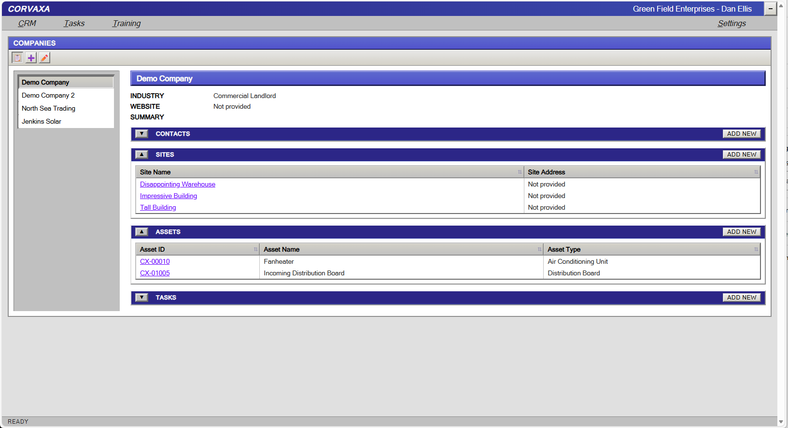Viewport: 788px width, 428px height.
Task: Select North Sea Trading in company list
Action: click(x=48, y=109)
